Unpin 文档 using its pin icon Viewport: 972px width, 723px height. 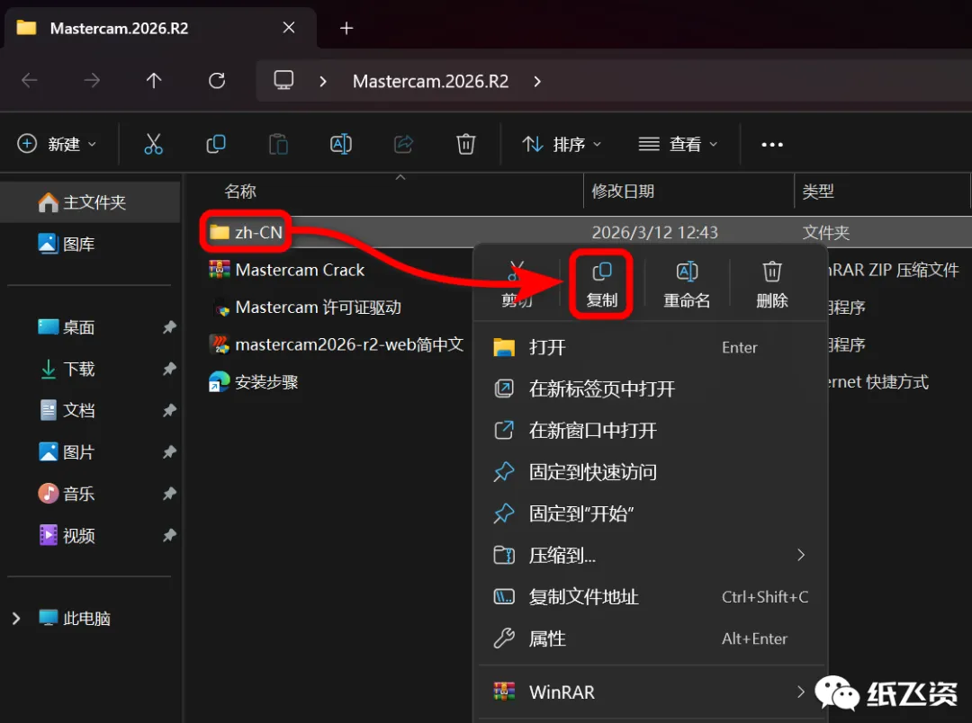coord(169,410)
